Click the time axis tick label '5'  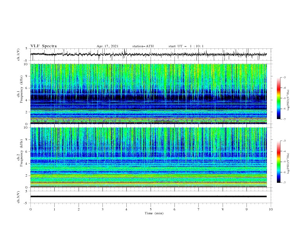click(151, 209)
